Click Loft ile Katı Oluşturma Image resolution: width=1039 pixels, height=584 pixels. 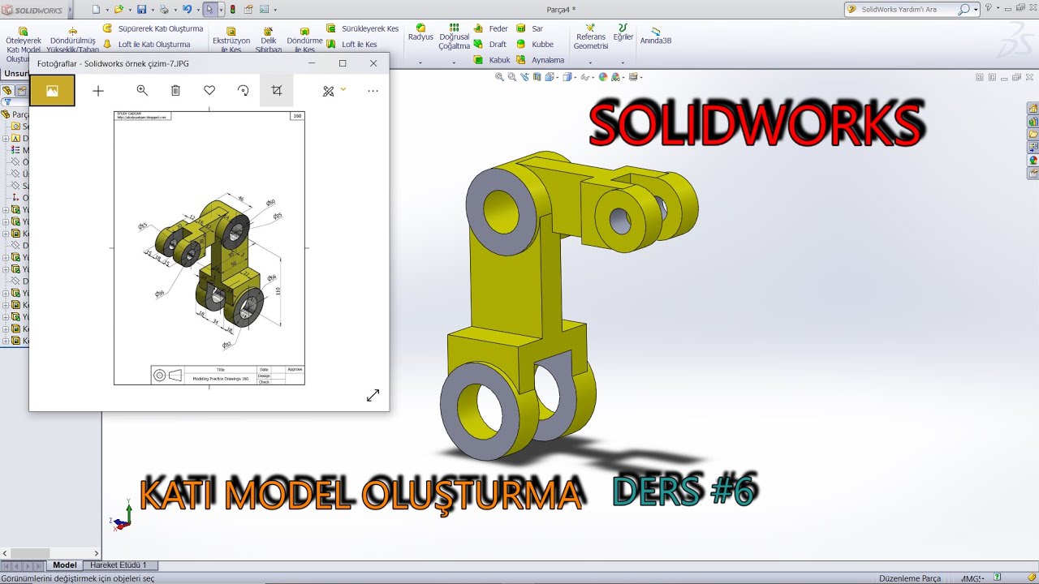click(x=146, y=45)
